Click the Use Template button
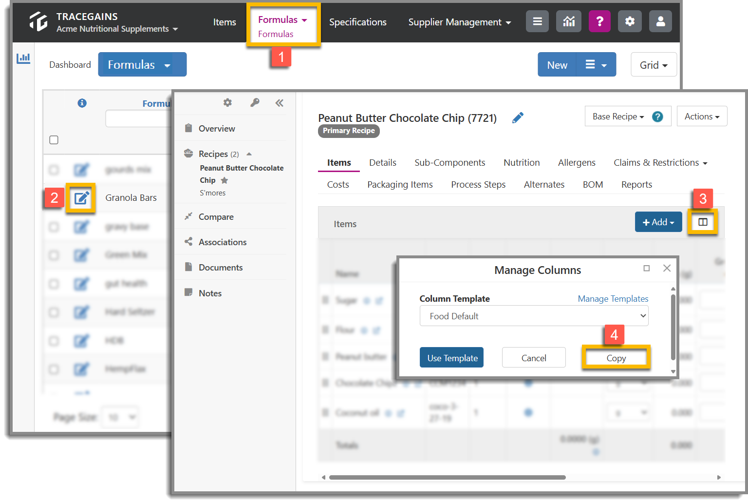Screen dimensions: 748x504 click(x=451, y=357)
